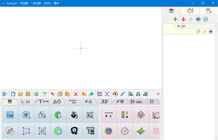218x140 pixels.
Task: Show all layers with eye icon
Action: click(198, 19)
